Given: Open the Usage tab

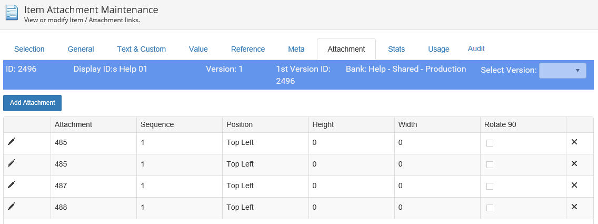Looking at the screenshot, I should 438,49.
